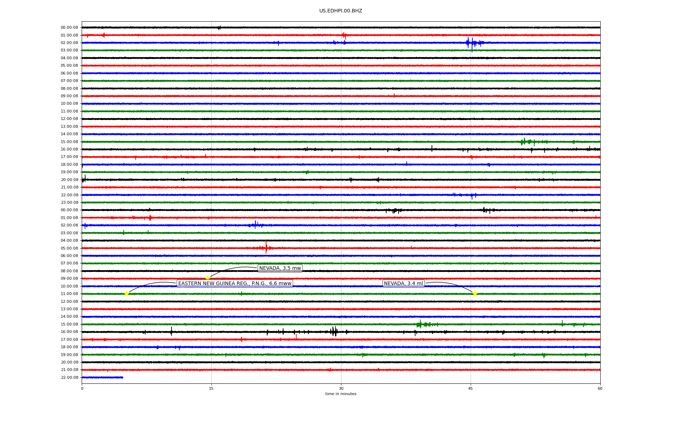This screenshot has height=426, width=682.
Task: Click the red spike on second 05:00:08 trace
Action: pyautogui.click(x=266, y=247)
